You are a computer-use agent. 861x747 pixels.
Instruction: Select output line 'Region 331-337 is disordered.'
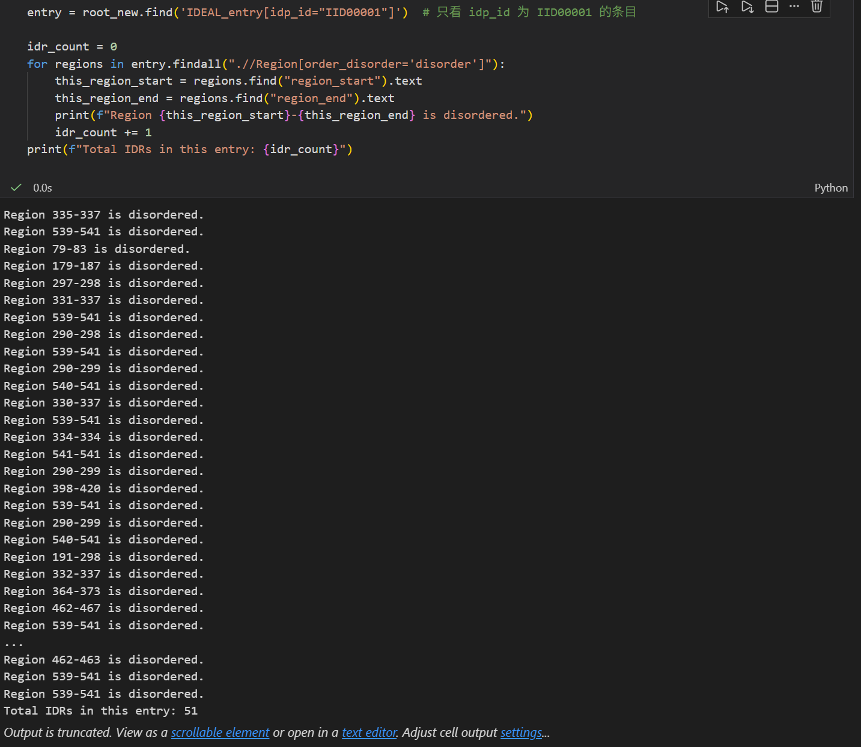tap(104, 300)
